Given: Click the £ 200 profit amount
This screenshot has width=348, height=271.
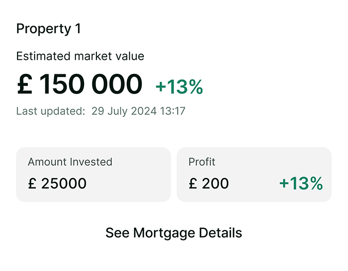Looking at the screenshot, I should [209, 183].
